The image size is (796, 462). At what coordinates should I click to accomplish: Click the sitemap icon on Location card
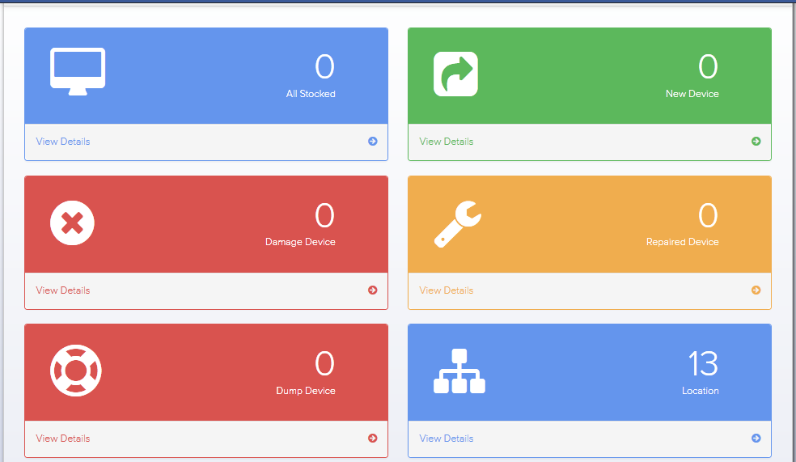tap(459, 371)
